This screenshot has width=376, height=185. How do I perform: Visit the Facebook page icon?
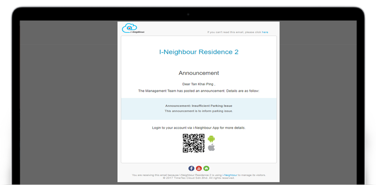tap(191, 168)
